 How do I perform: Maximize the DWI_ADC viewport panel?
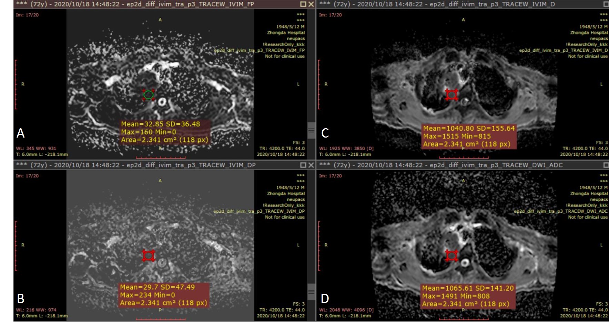pyautogui.click(x=606, y=165)
